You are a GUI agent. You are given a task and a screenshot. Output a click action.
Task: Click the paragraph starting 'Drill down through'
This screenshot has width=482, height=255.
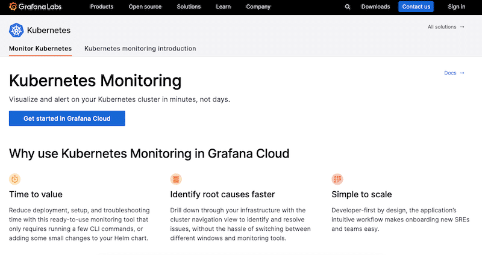coord(240,224)
